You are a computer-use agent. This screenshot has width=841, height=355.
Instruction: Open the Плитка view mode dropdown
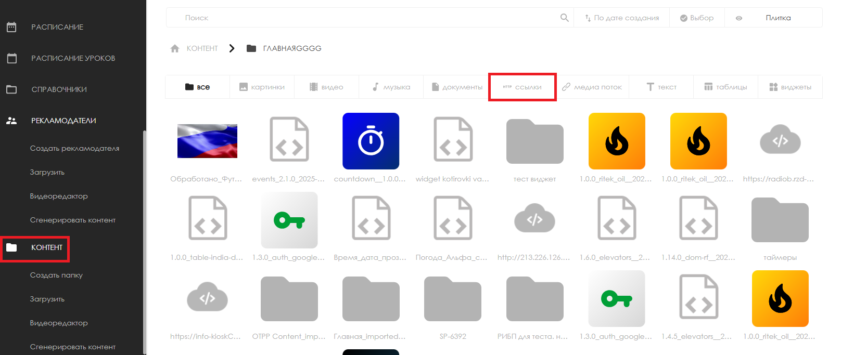point(778,18)
